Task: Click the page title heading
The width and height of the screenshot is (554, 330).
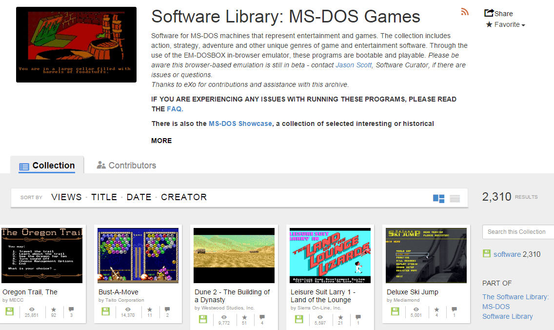Action: click(286, 16)
